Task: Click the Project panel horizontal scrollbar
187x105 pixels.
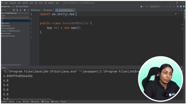Action: coord(11,65)
